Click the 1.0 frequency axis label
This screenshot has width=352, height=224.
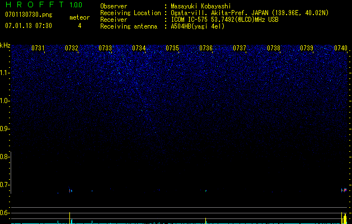4,101
